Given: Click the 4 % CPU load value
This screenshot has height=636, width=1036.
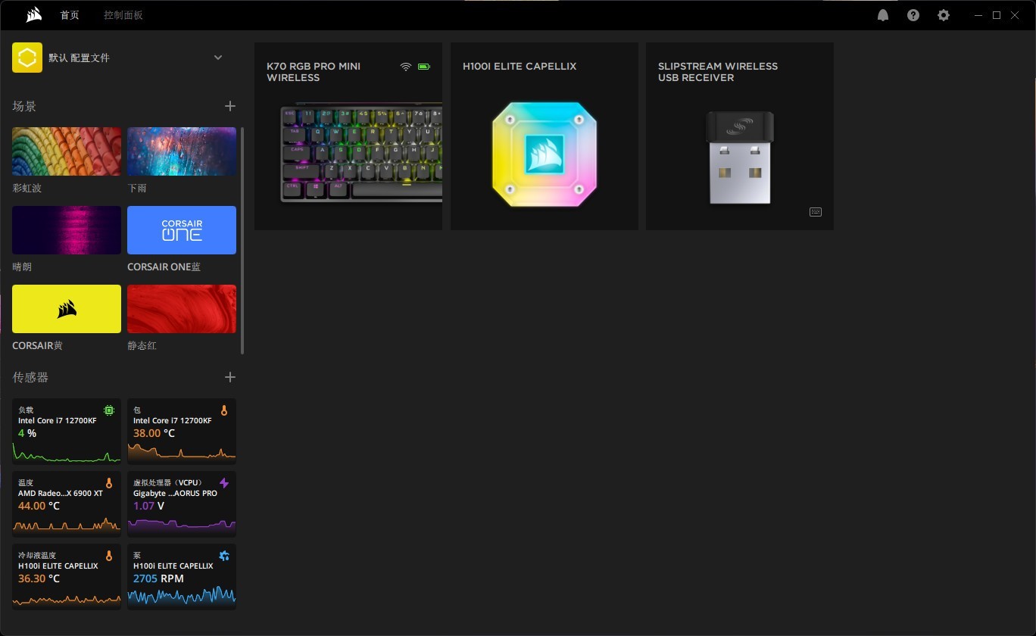Looking at the screenshot, I should pos(27,433).
